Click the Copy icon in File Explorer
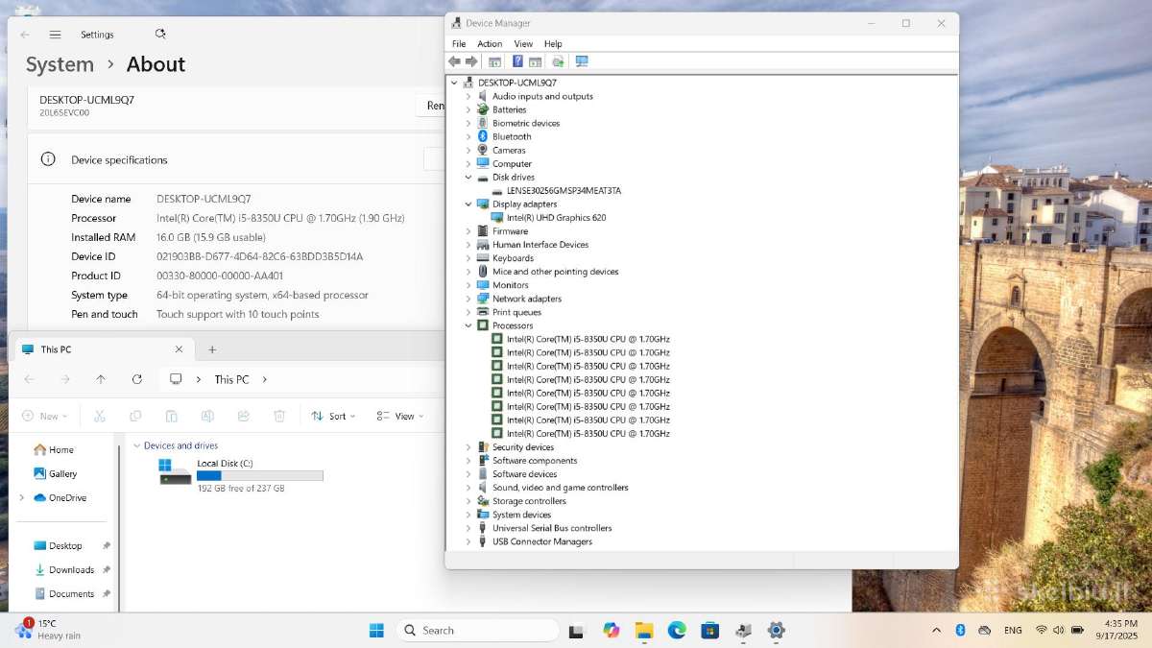 [135, 416]
